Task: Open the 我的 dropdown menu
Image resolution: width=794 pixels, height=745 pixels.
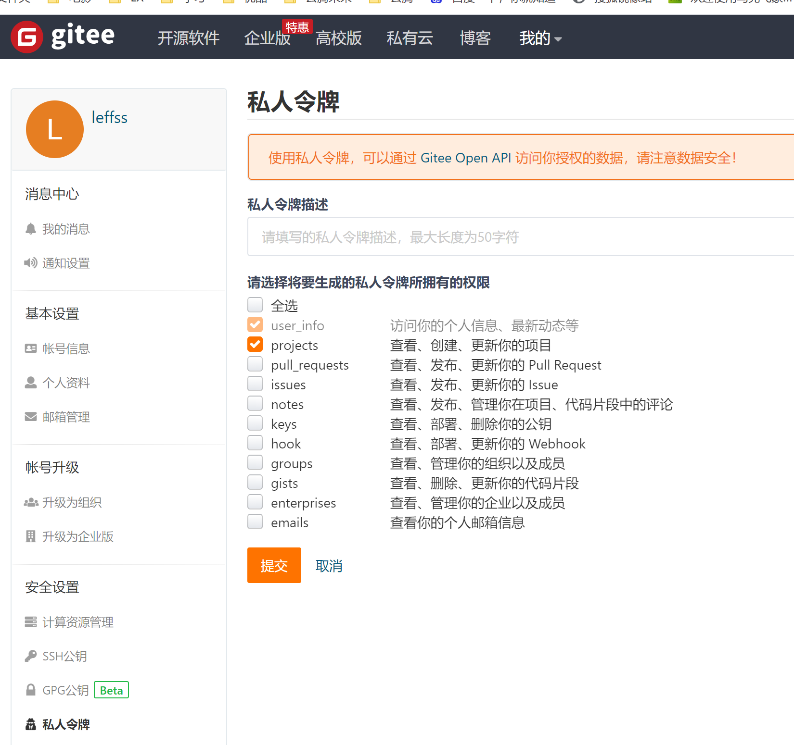Action: (540, 38)
